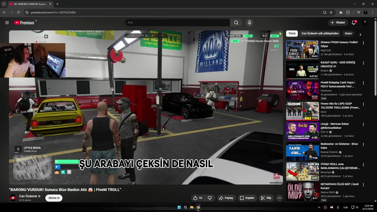377x212 pixels.
Task: Open Discord tray icon
Action: click(332, 207)
